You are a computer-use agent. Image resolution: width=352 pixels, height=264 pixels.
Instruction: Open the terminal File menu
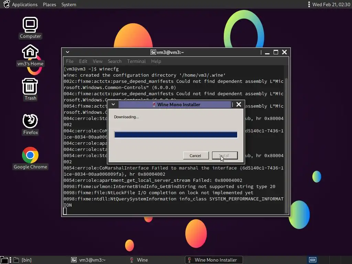(69, 61)
